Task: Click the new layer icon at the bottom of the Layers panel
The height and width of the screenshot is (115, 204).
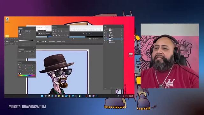Action: 119,88
